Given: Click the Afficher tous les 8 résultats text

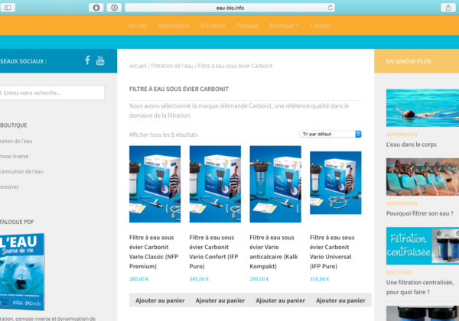Looking at the screenshot, I should 164,135.
